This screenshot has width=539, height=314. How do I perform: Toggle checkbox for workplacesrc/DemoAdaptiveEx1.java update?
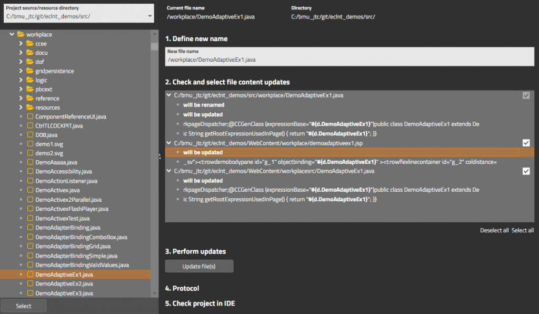pyautogui.click(x=525, y=171)
